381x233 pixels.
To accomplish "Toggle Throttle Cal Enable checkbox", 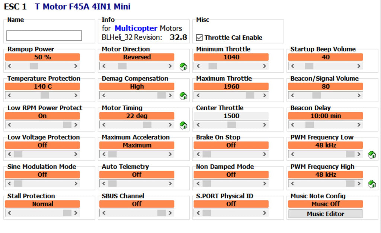I will 199,38.
